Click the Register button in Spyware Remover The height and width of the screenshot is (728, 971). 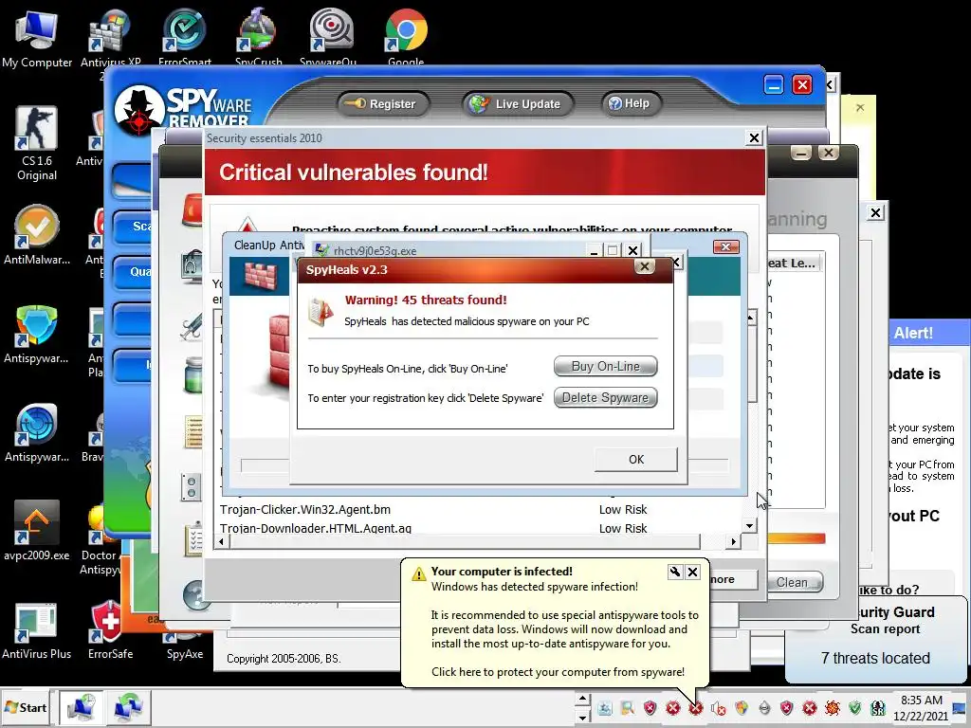[385, 104]
